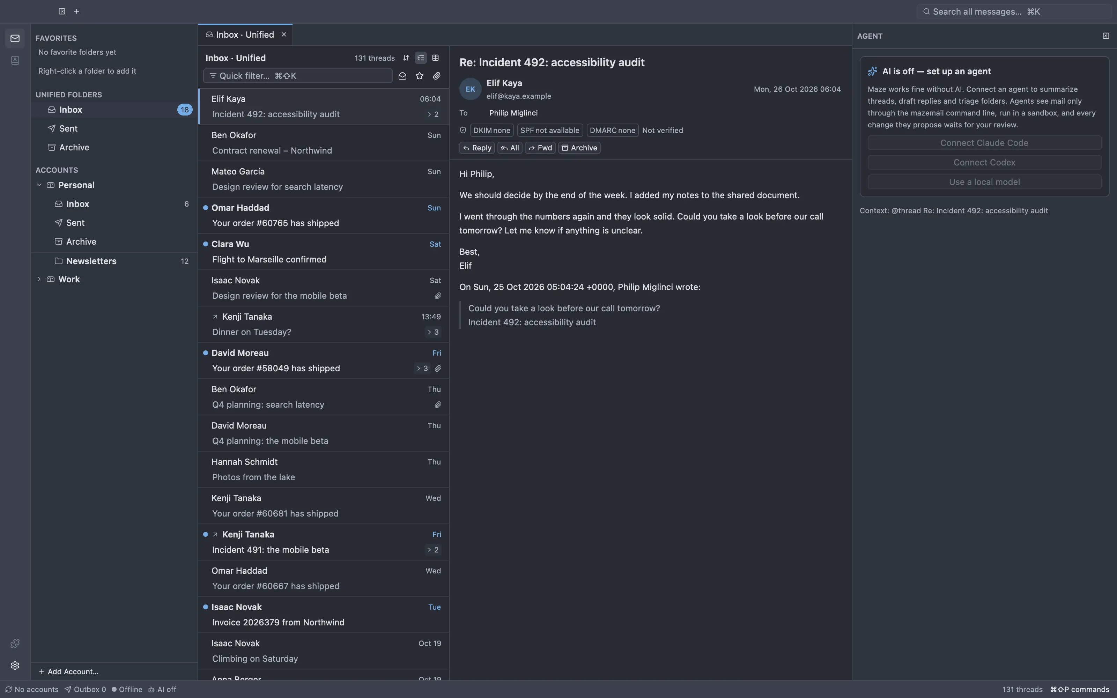Open unified Sent folder

point(114,129)
